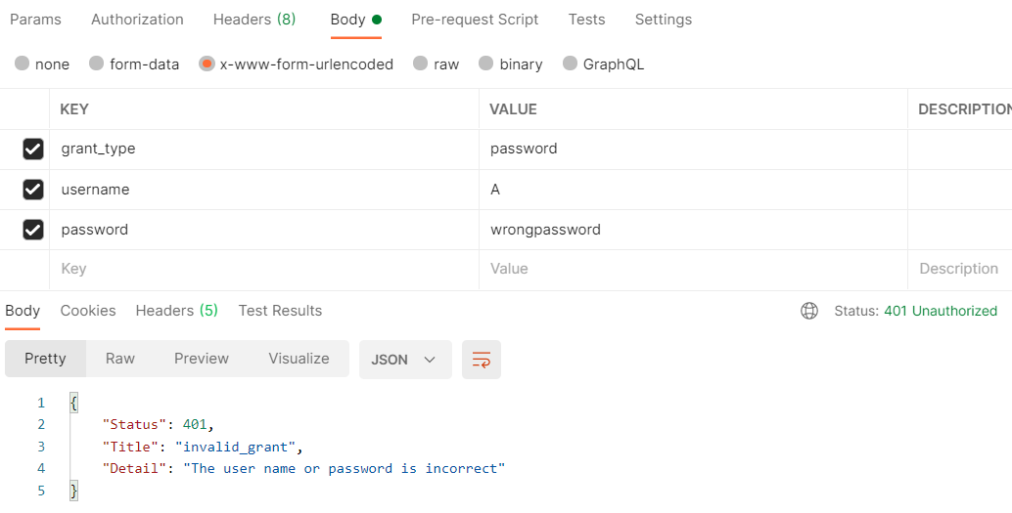Uncheck the username row checkbox

click(x=33, y=190)
